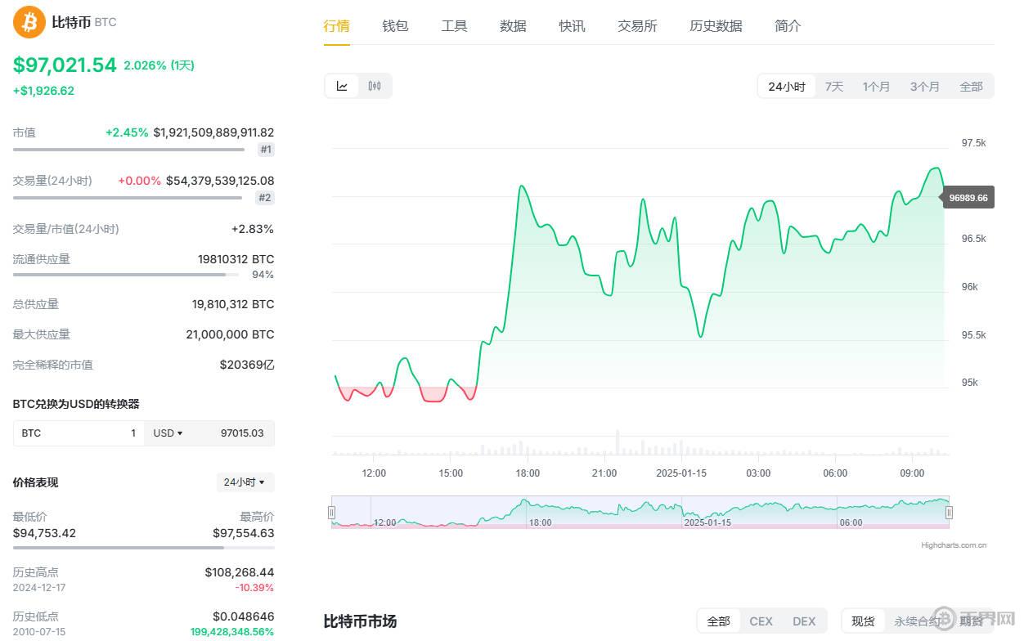
Task: Open the 交易所 menu item
Action: click(637, 25)
